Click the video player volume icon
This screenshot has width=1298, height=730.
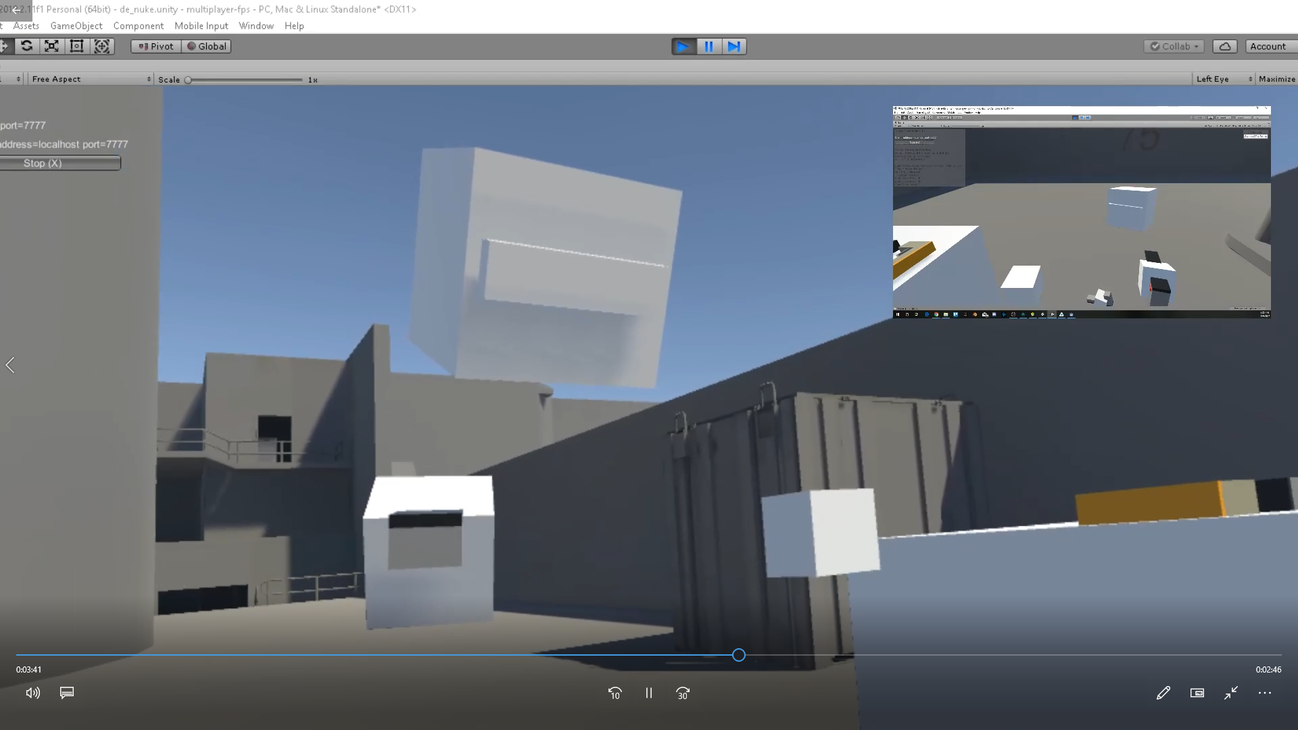click(x=32, y=693)
